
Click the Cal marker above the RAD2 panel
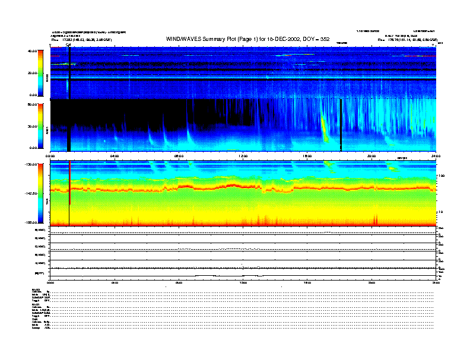pyautogui.click(x=68, y=44)
